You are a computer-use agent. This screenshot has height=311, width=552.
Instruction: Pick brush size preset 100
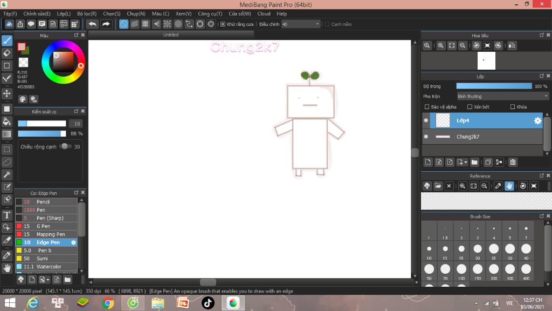pos(461,272)
